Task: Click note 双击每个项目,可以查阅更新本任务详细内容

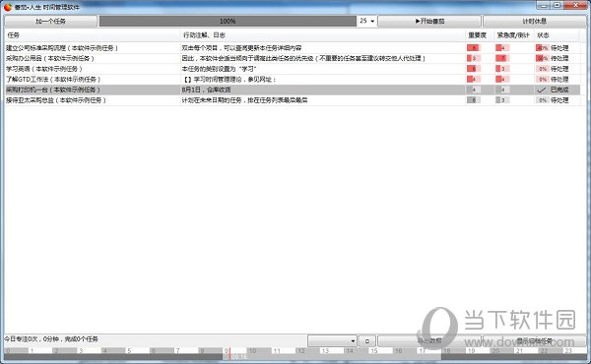Action: point(241,48)
